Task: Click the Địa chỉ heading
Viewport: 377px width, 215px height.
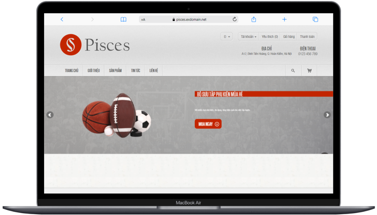Action: (x=267, y=49)
